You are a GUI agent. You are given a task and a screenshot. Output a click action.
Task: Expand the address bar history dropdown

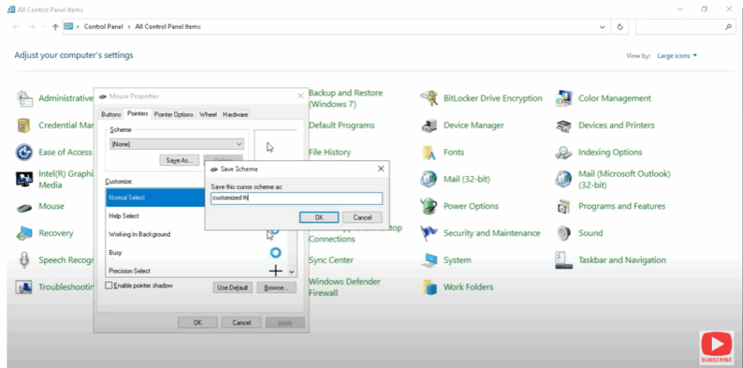602,27
